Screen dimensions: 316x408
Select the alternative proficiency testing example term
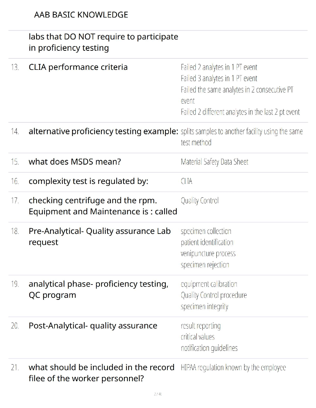[x=103, y=131]
